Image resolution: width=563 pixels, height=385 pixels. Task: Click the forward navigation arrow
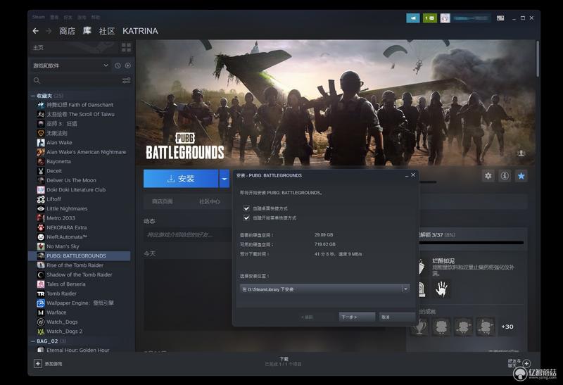click(49, 31)
